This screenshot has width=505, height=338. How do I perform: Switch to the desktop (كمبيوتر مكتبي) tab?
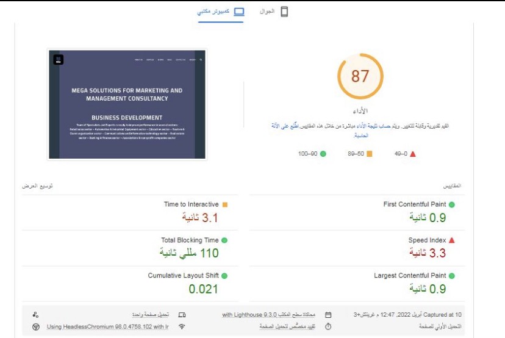click(x=221, y=12)
